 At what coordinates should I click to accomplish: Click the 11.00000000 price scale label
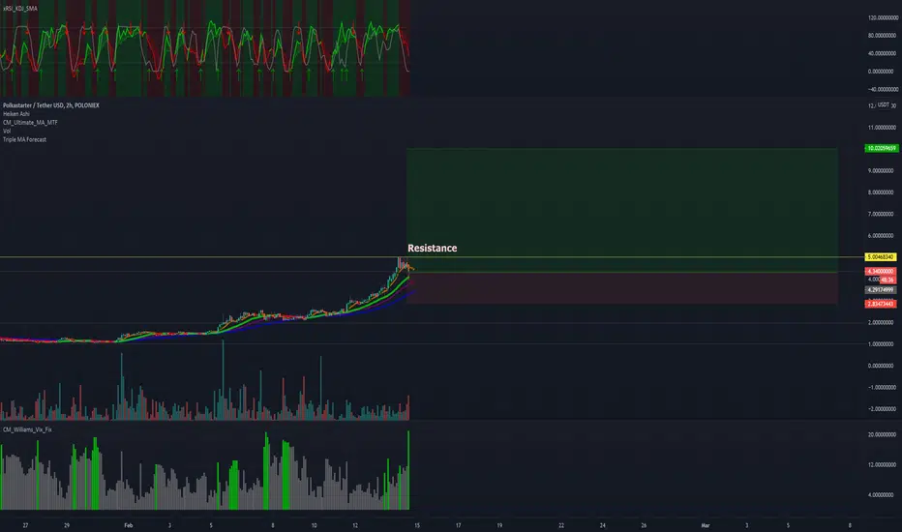(881, 128)
